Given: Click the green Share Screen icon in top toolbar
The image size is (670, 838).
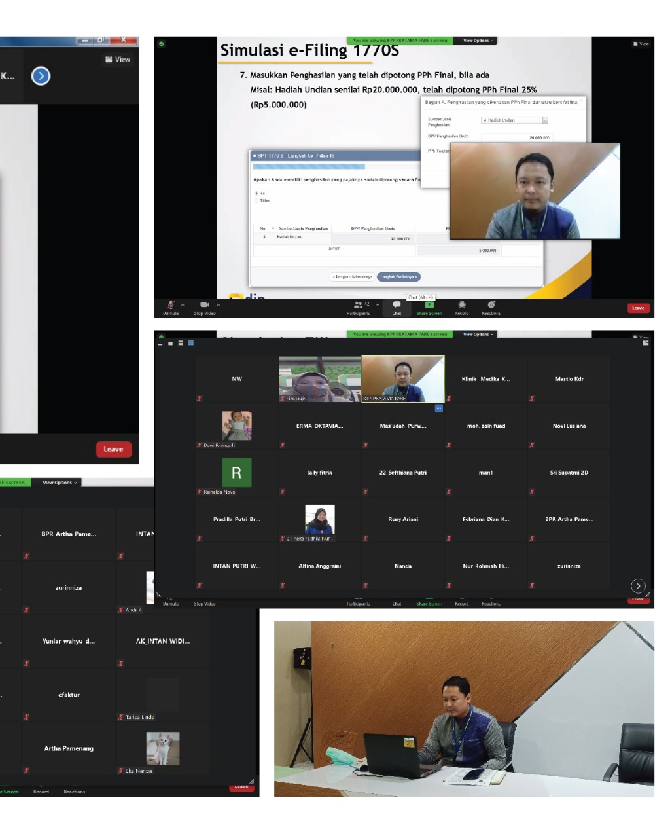Looking at the screenshot, I should [429, 305].
